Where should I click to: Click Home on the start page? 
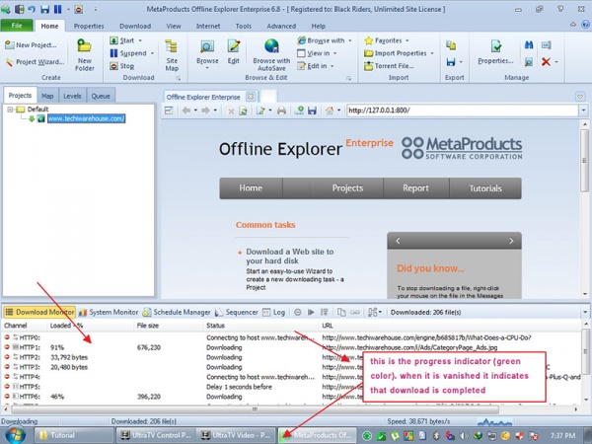251,188
